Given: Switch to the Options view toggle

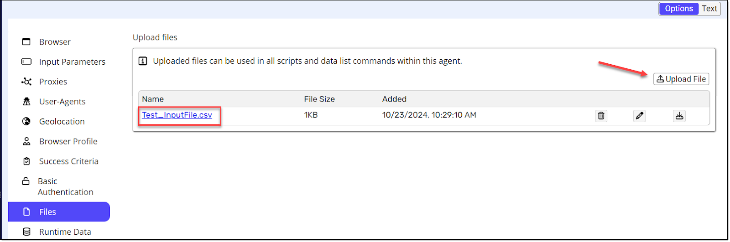Looking at the screenshot, I should click(679, 9).
